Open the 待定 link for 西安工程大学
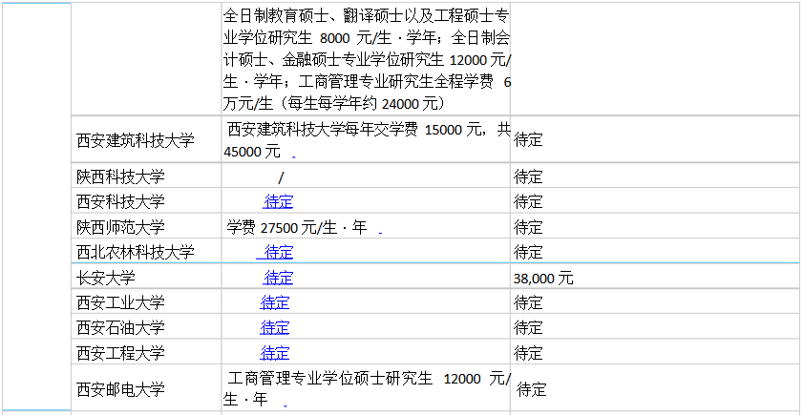The image size is (804, 415). (x=274, y=352)
